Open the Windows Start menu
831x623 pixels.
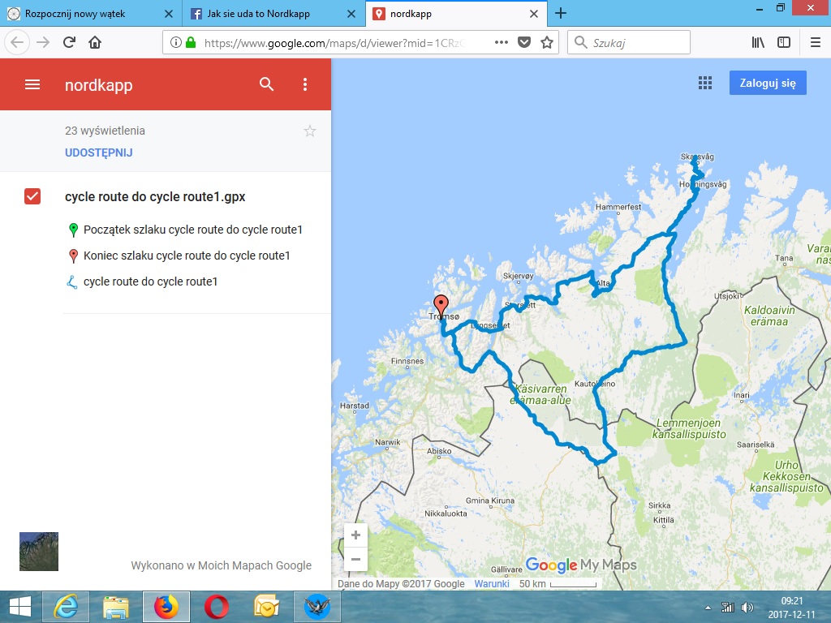click(20, 607)
